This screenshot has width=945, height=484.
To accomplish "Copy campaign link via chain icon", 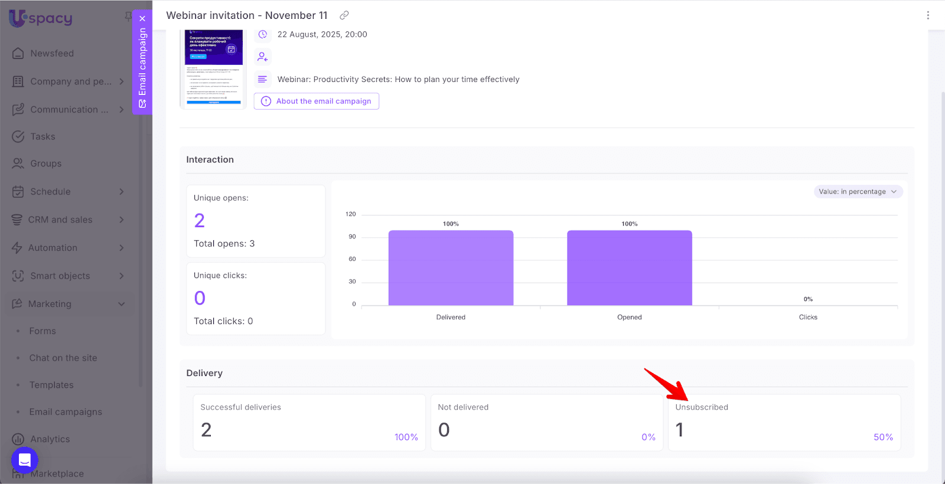I will tap(344, 15).
